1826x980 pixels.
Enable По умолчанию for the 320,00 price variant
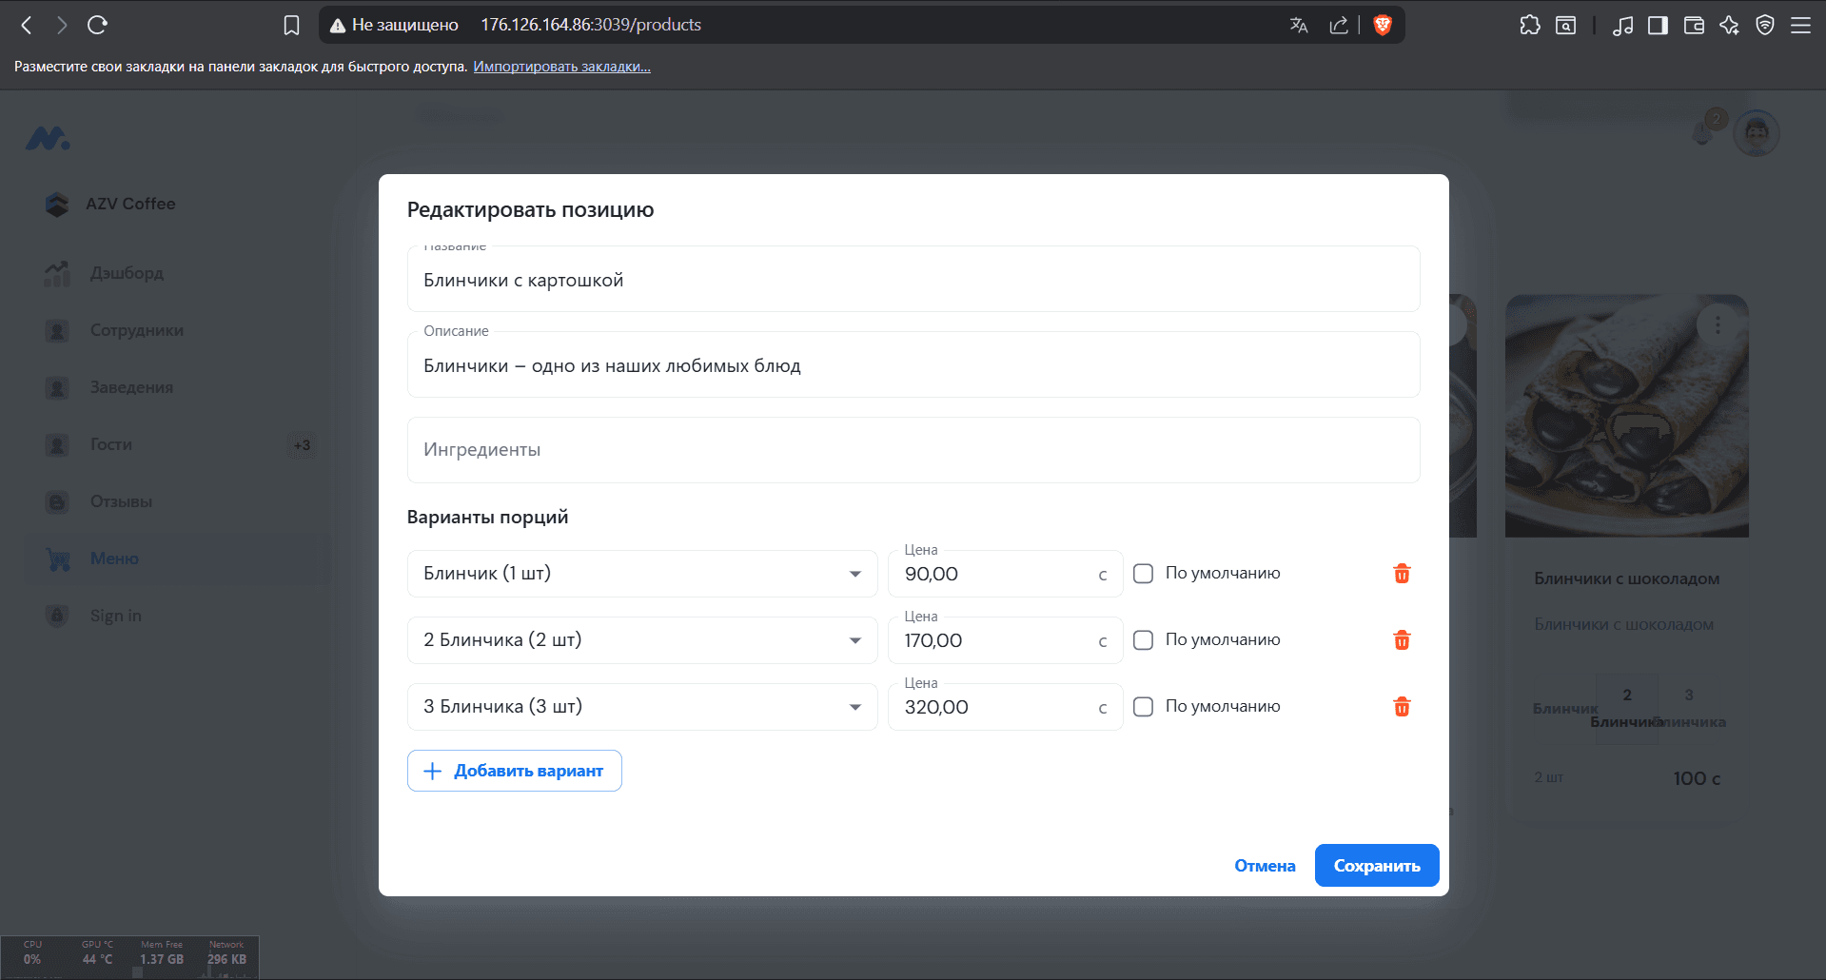[x=1143, y=706]
